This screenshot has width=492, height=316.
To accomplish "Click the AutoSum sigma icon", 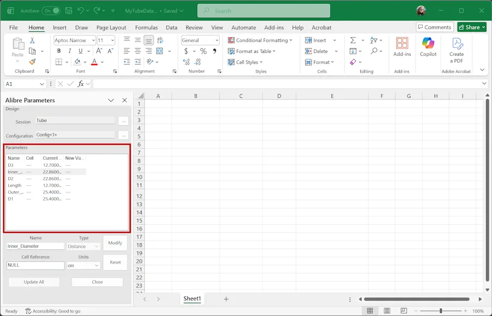I will pos(353,40).
